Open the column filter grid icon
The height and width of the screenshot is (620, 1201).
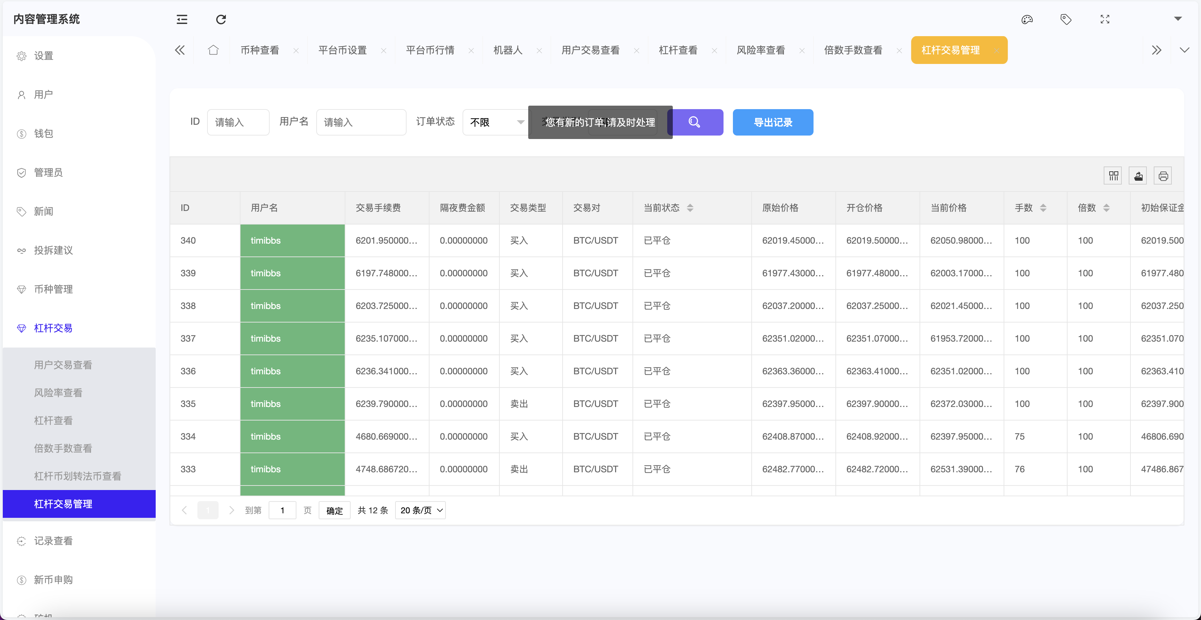[1113, 176]
